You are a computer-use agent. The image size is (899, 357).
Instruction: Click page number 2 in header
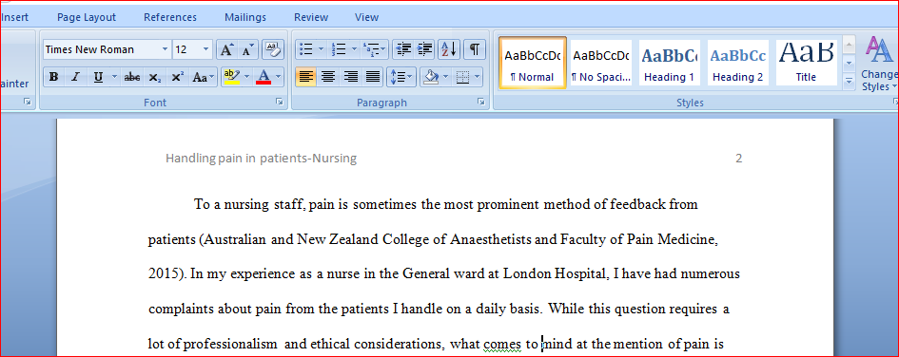coord(739,159)
